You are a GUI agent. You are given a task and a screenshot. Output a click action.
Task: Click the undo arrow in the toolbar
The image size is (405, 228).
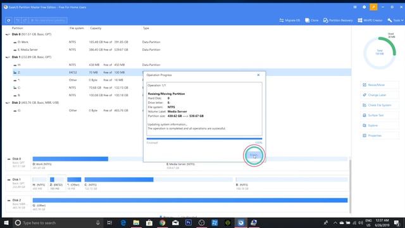(x=18, y=20)
